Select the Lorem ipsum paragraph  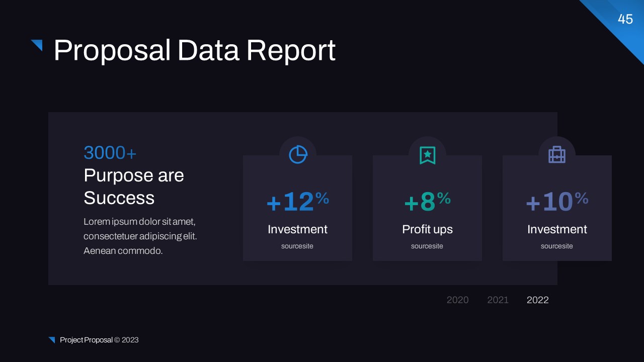tap(140, 236)
